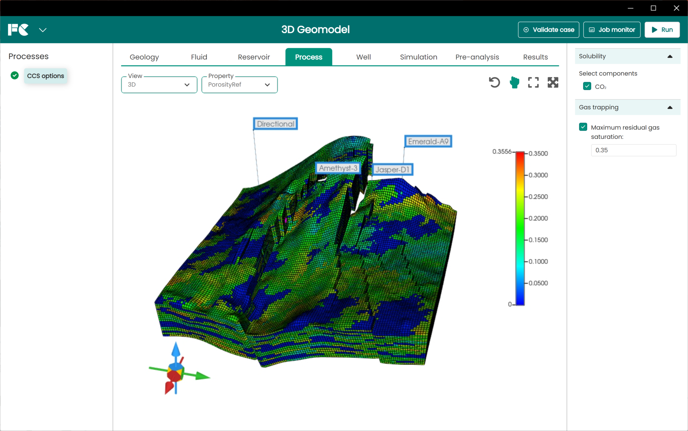This screenshot has height=431, width=688.
Task: Click the FC application logo
Action: 18,30
